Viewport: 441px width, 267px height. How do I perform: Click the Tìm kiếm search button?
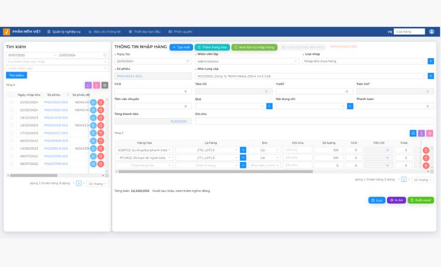[16, 75]
